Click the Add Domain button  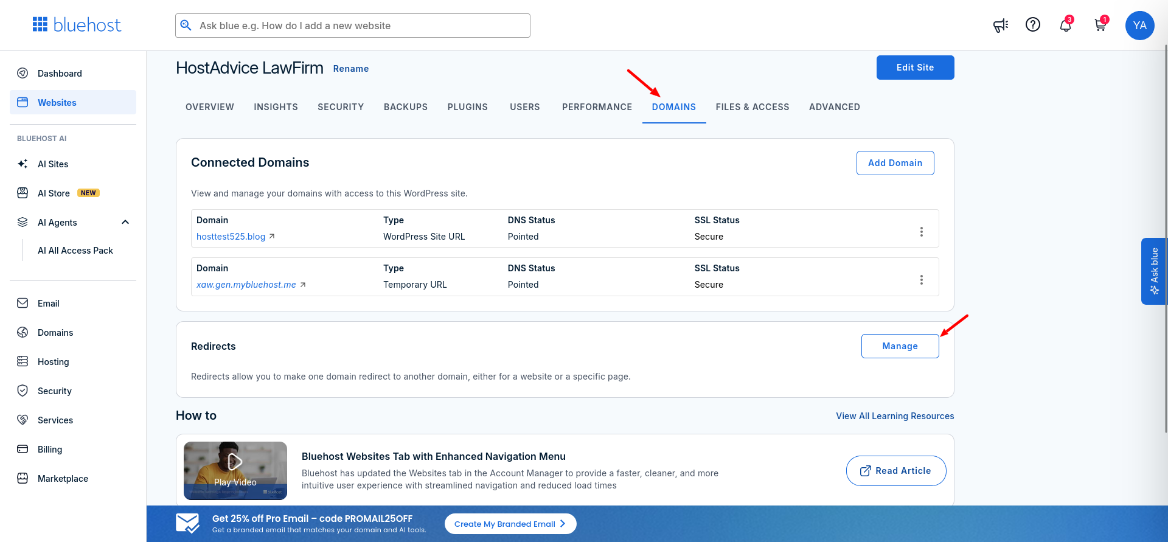click(x=895, y=163)
